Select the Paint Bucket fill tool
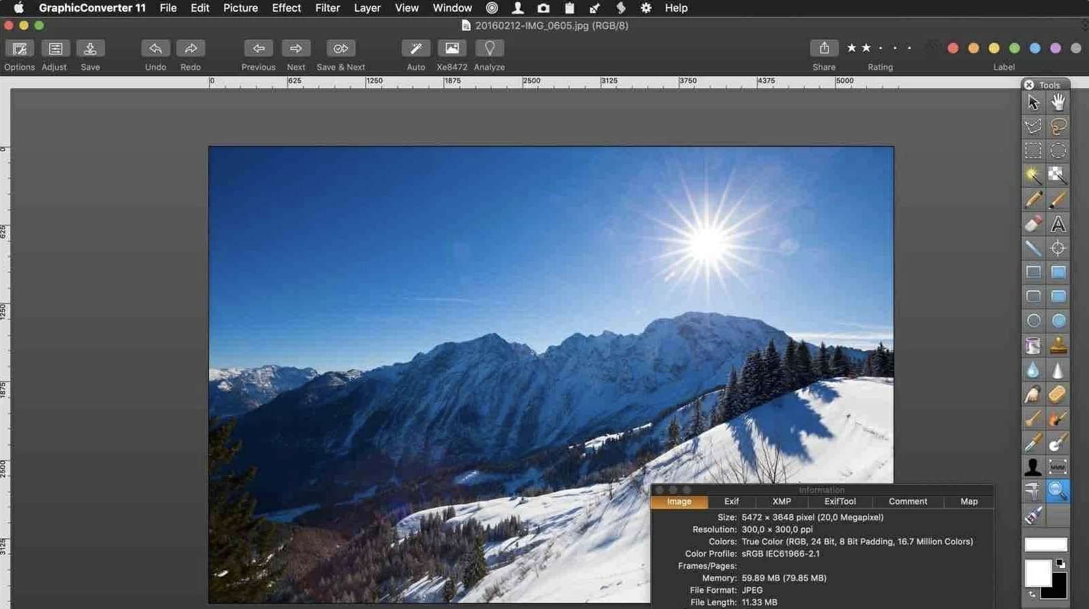Image resolution: width=1089 pixels, height=609 pixels. coord(1033,346)
